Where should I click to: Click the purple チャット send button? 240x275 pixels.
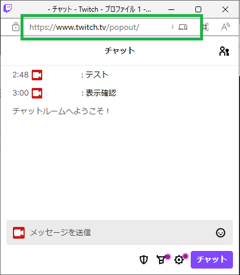pos(212,260)
